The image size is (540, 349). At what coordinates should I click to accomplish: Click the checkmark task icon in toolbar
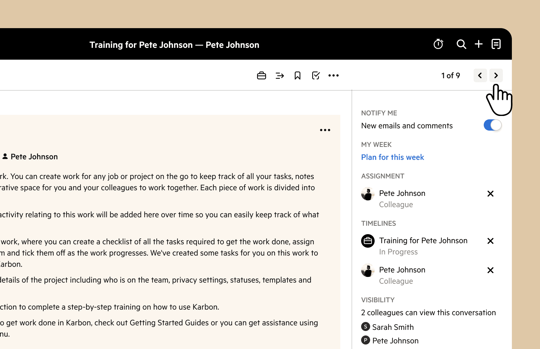(x=316, y=75)
